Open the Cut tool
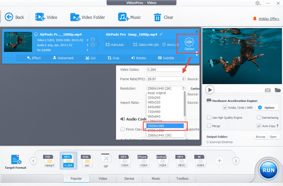The width and height of the screenshot is (283, 186). (90, 58)
